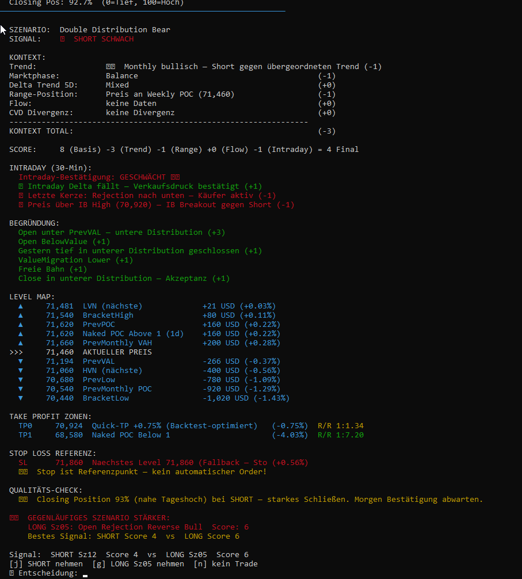Click the TP1 price 68,580
Viewport: 522px width, 579px height.
click(x=69, y=435)
